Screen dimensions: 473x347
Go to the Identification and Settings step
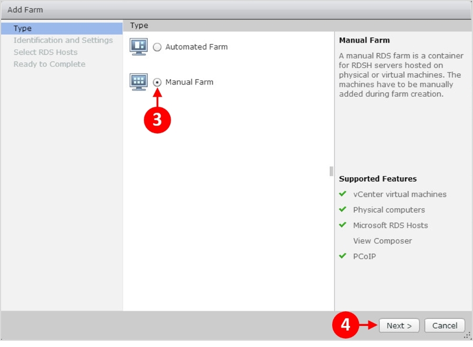63,40
